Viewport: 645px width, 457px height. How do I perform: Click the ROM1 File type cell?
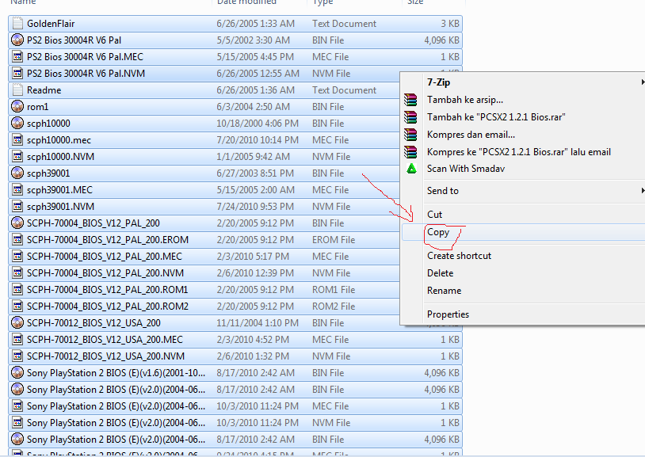[x=333, y=290]
